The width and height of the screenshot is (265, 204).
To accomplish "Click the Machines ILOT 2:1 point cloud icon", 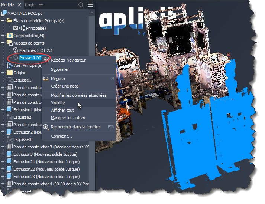I will pos(16,50).
